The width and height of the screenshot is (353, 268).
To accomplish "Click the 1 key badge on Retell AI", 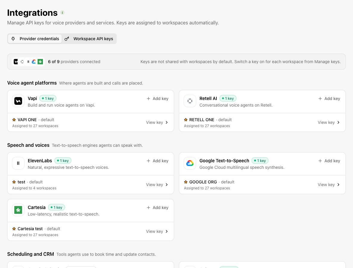I will click(228, 98).
